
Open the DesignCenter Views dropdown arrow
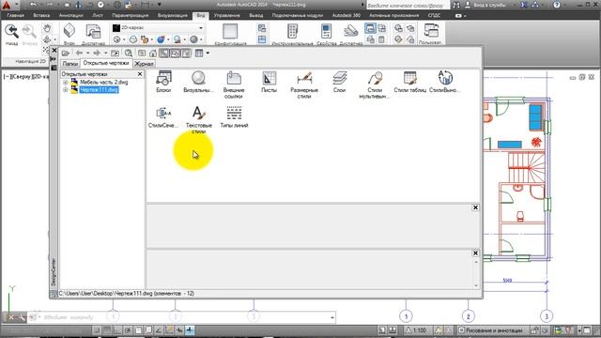[x=208, y=53]
